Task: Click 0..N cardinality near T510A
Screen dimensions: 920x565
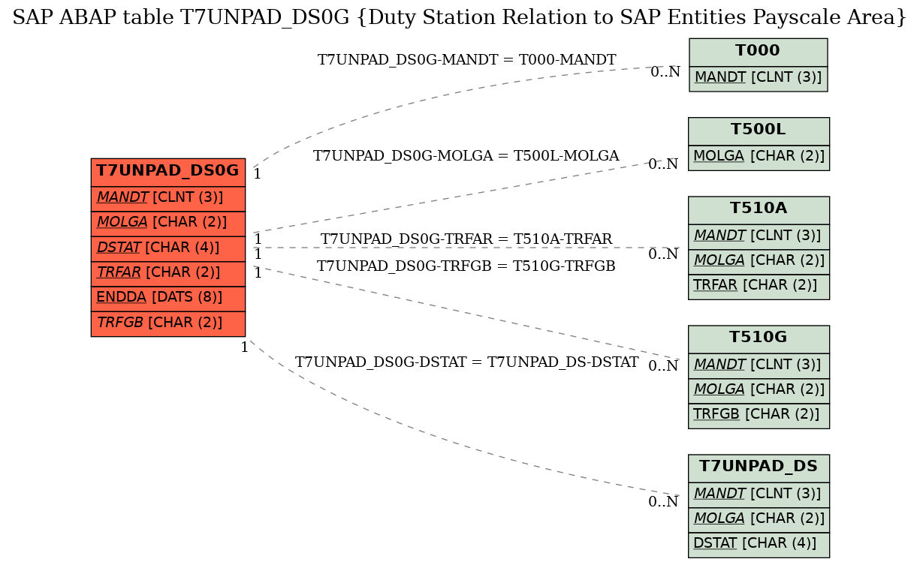Action: 663,254
